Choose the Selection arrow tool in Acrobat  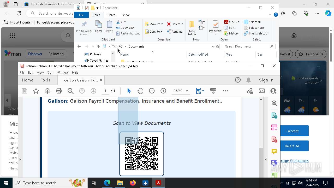(129, 91)
